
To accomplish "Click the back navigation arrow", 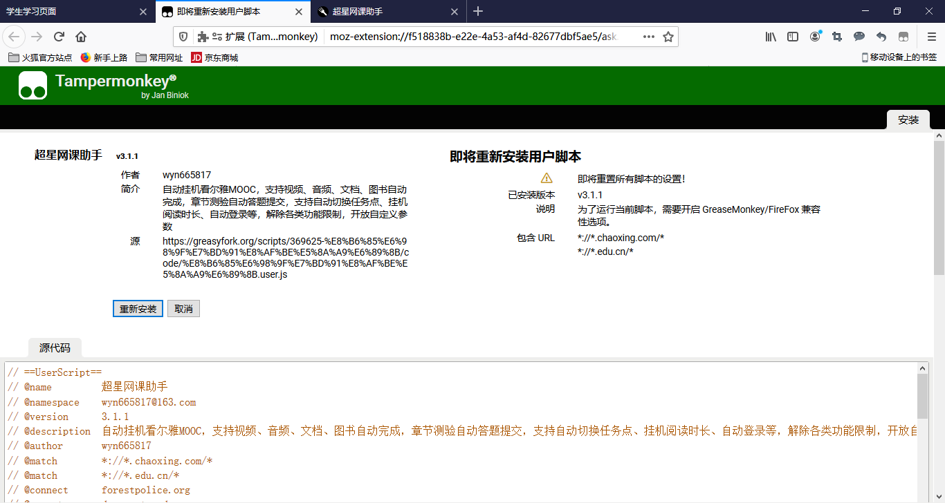I will click(x=14, y=37).
